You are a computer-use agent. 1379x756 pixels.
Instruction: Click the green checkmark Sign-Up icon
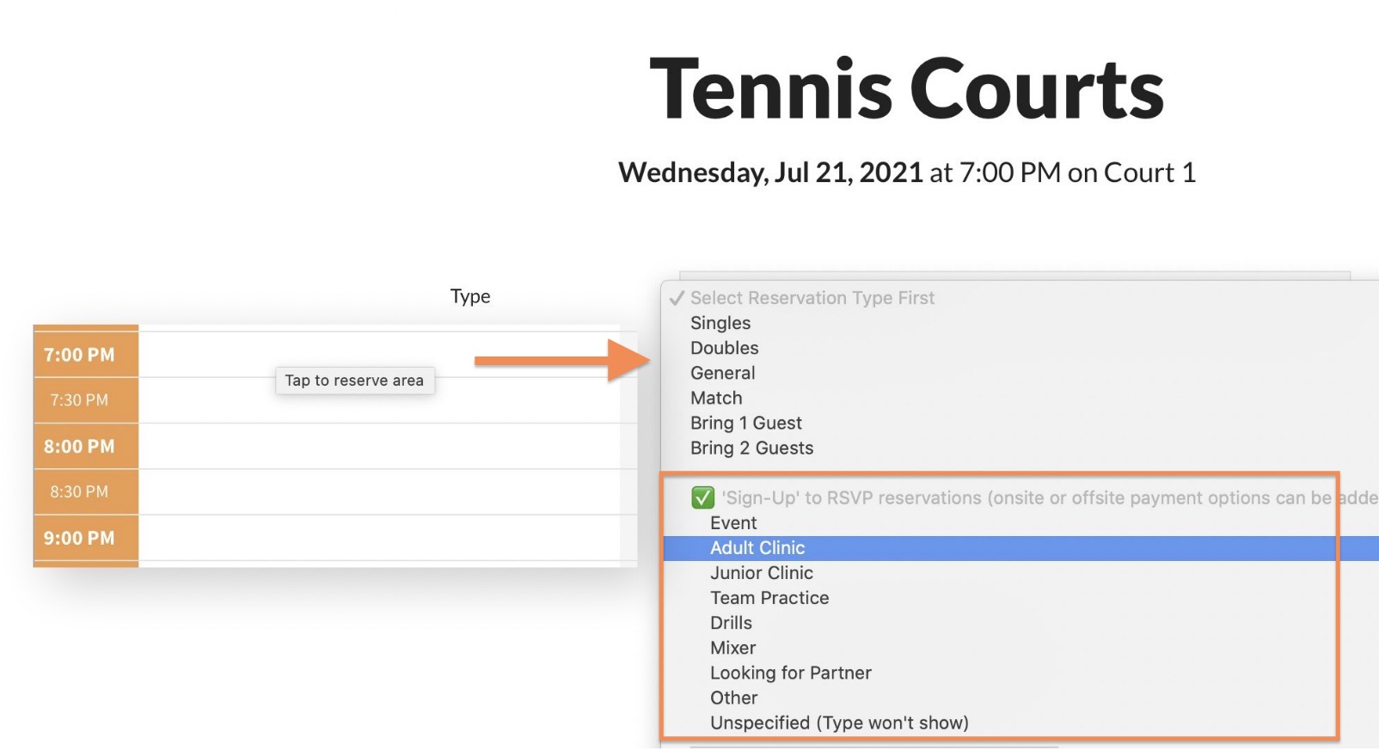(702, 497)
